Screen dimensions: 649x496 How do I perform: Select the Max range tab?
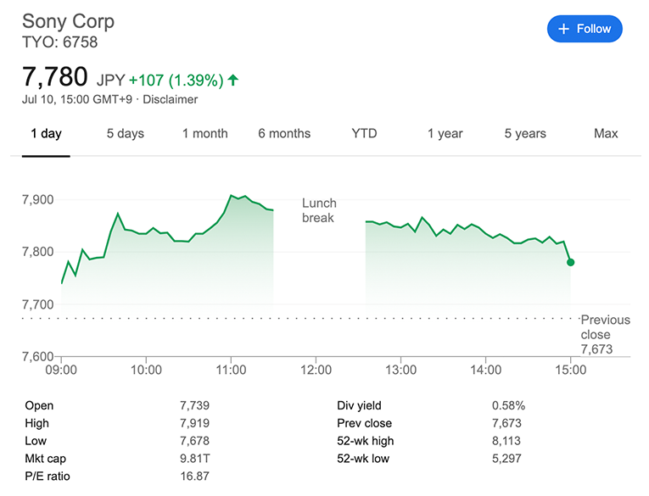click(x=606, y=134)
